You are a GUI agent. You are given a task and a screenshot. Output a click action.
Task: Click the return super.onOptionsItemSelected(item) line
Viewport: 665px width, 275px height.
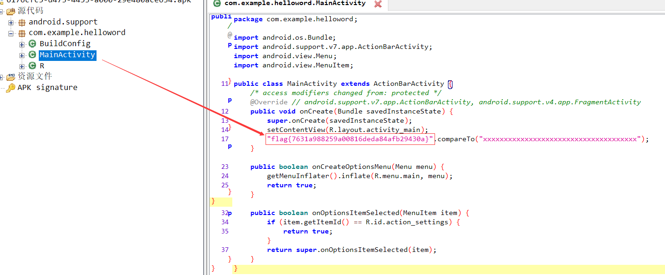pos(351,250)
